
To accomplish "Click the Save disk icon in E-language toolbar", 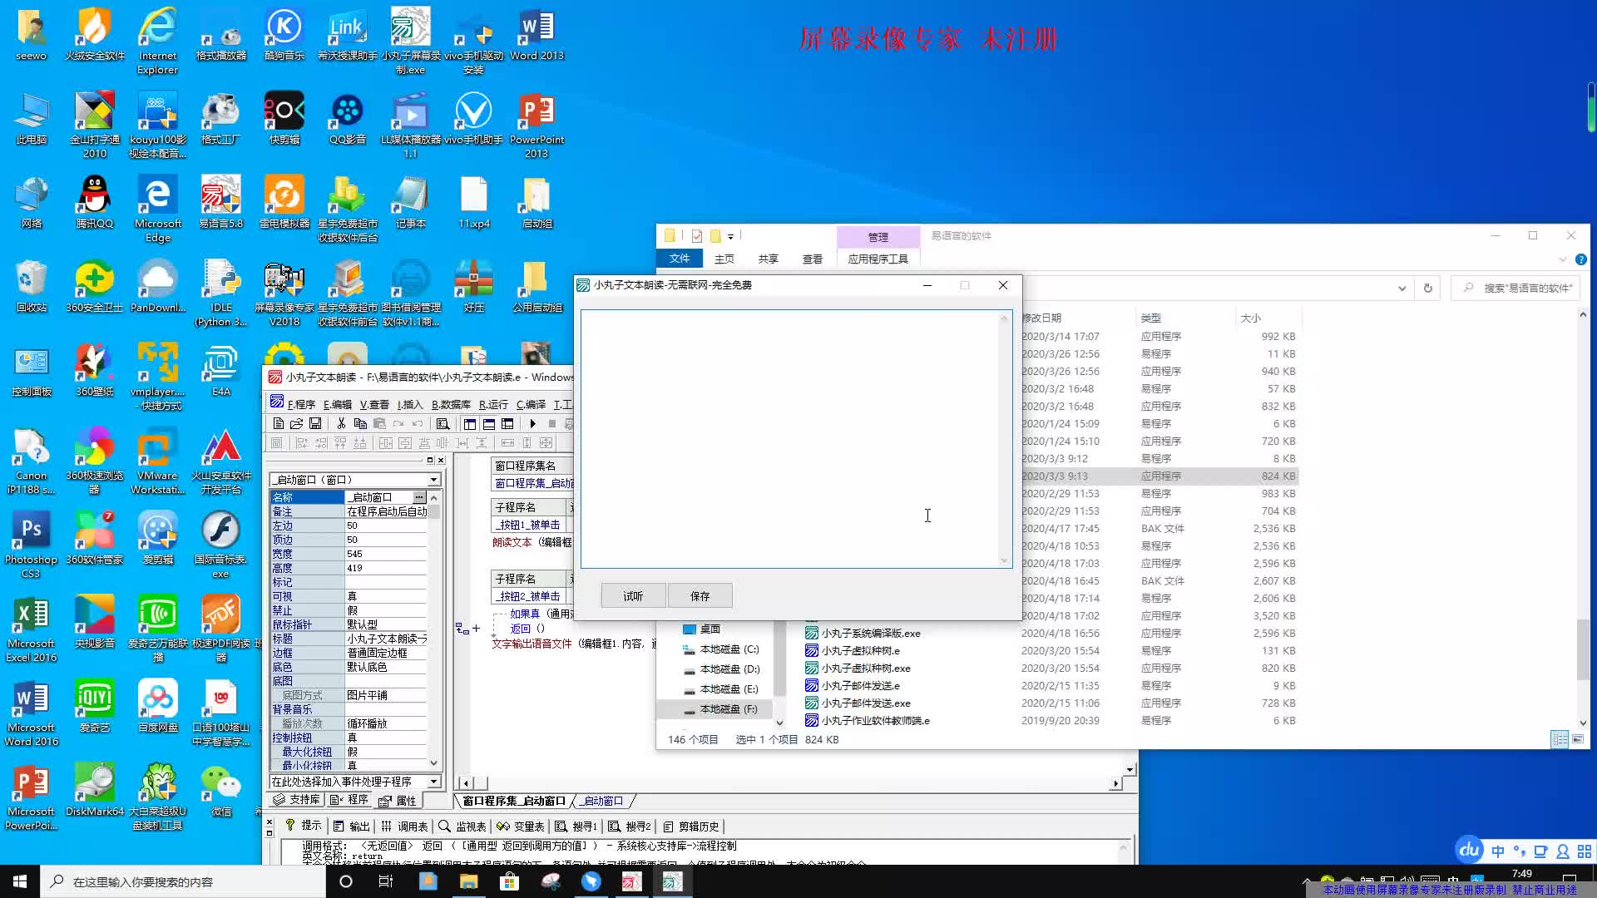I will coord(315,423).
